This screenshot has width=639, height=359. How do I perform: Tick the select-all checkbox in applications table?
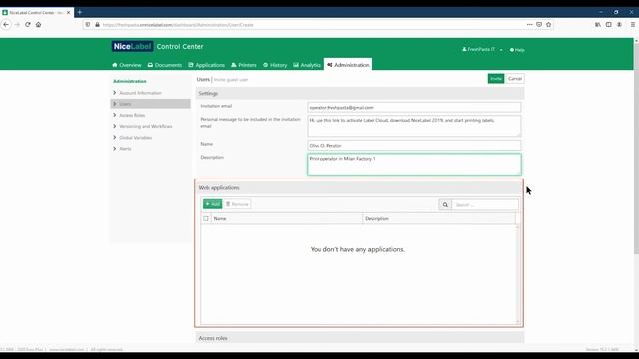206,219
